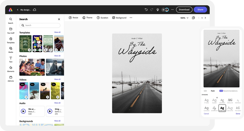View all Audio
Image resolution: width=244 pixels, height=131 pixels.
click(x=57, y=103)
